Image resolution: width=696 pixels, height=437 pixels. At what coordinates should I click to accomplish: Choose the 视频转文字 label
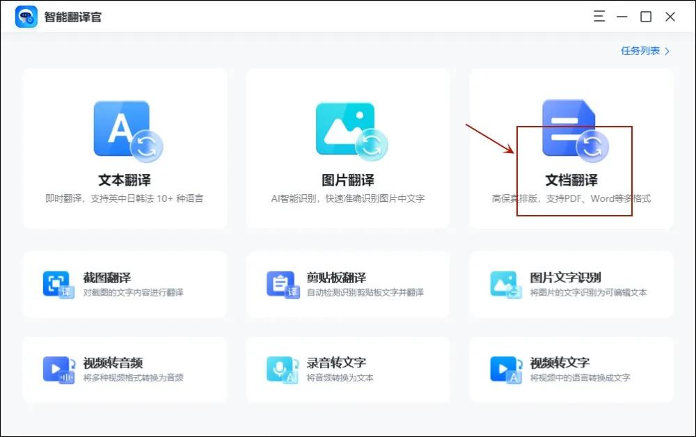pyautogui.click(x=560, y=363)
